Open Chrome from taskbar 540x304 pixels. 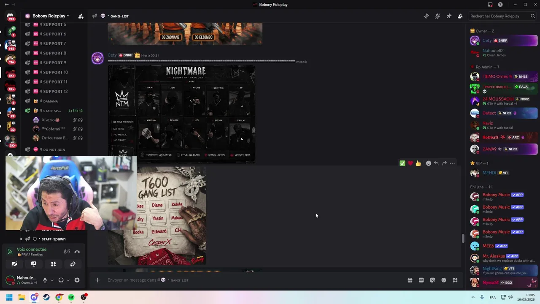[x=59, y=297]
